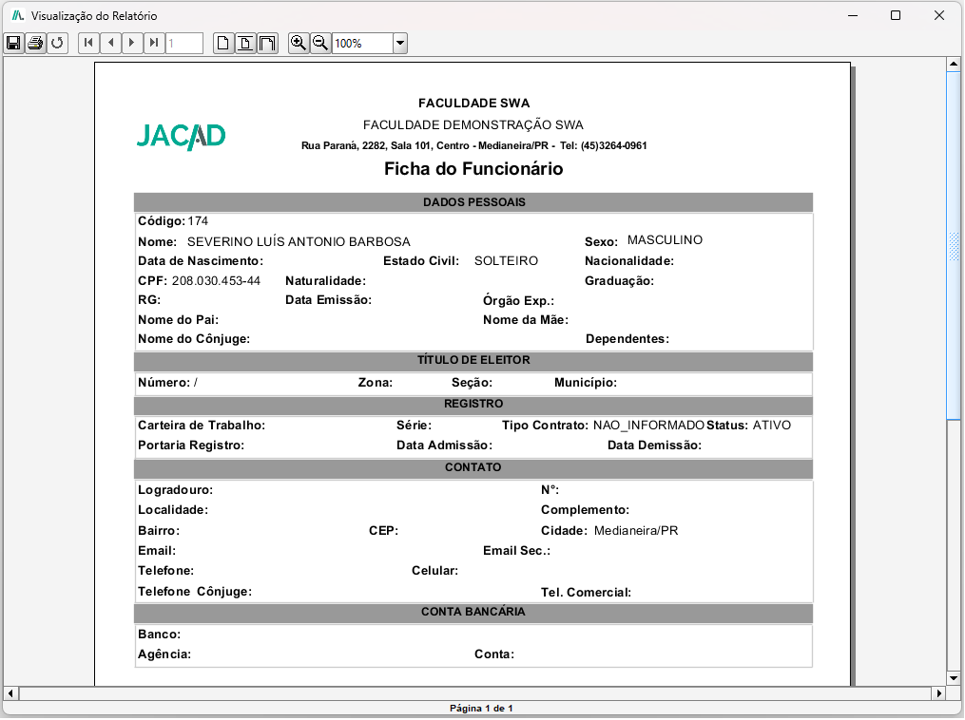The height and width of the screenshot is (720, 965).
Task: Click the vertical scrollbar down arrow
Action: pyautogui.click(x=954, y=679)
